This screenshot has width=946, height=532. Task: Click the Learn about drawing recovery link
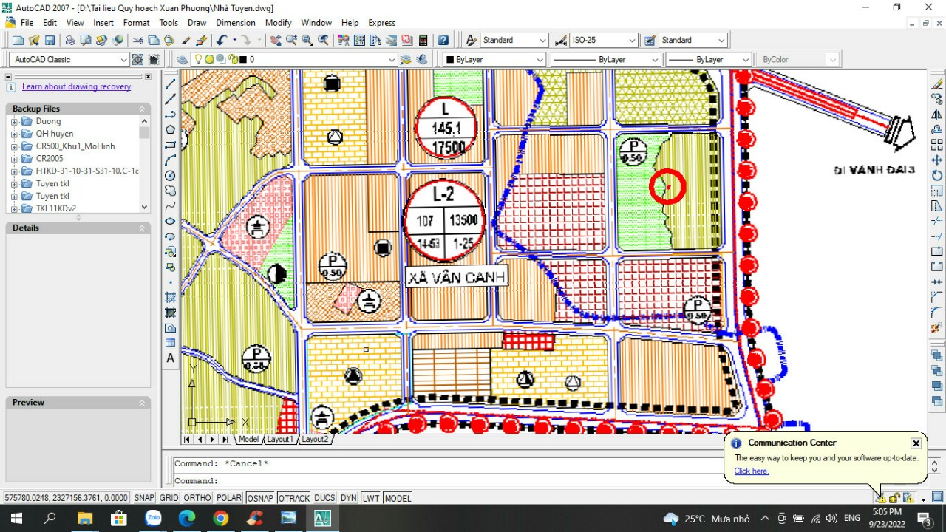(x=76, y=86)
